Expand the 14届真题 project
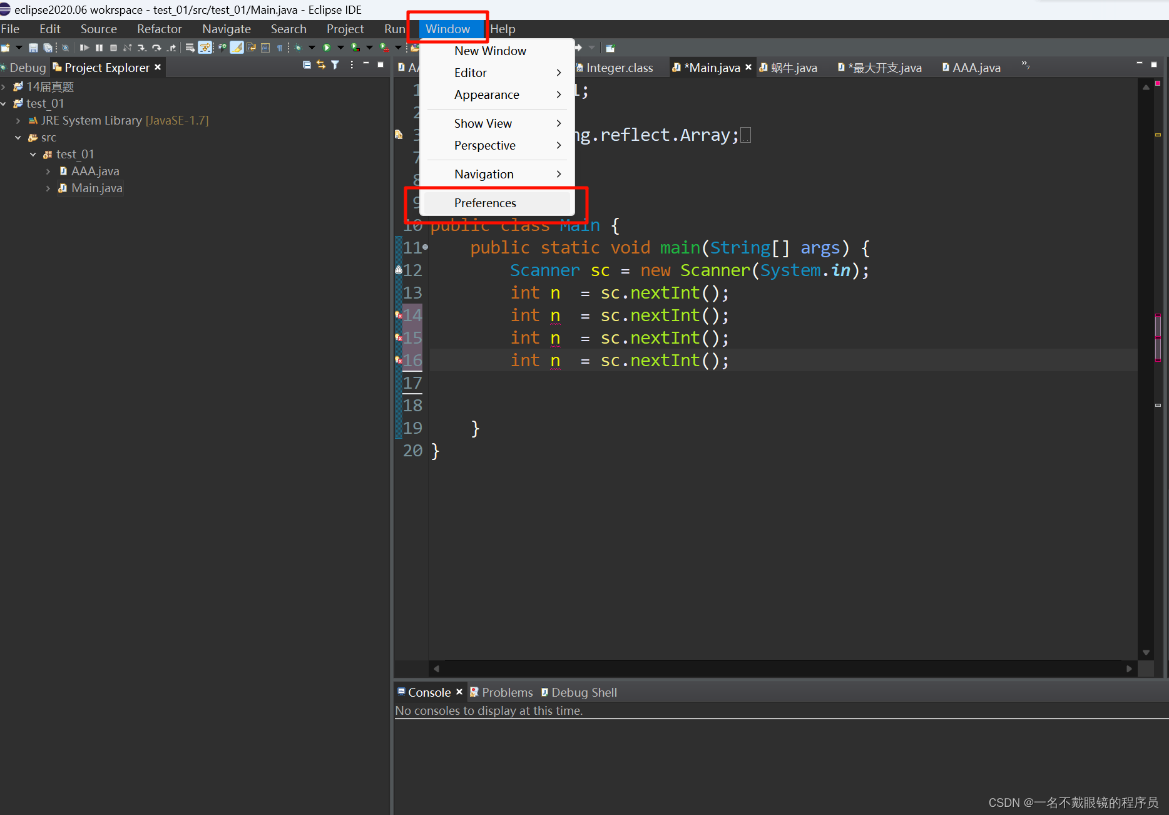This screenshot has width=1169, height=815. coord(3,86)
